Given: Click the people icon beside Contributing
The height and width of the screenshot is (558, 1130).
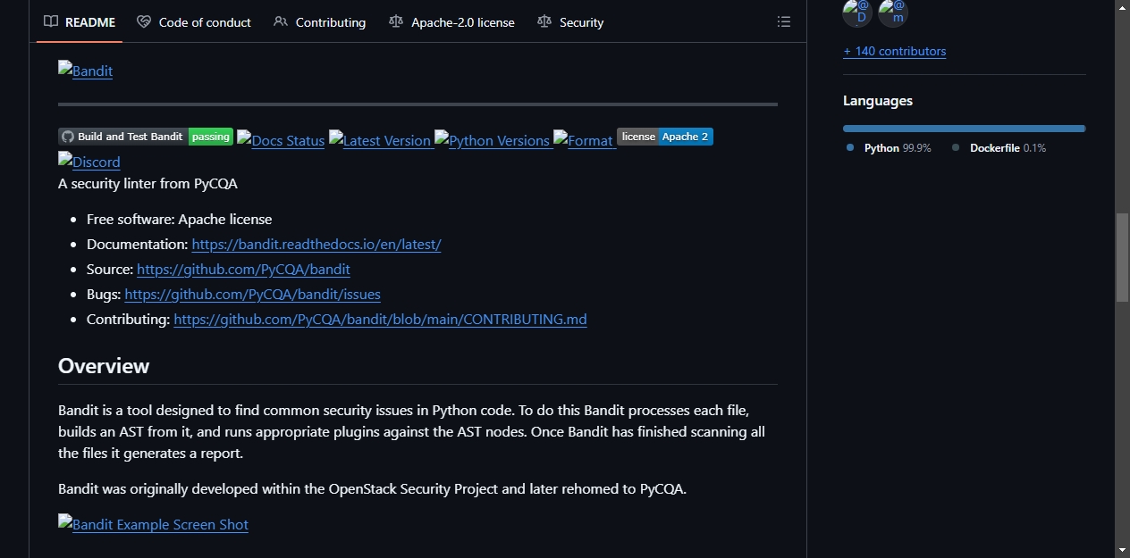Looking at the screenshot, I should click(281, 21).
